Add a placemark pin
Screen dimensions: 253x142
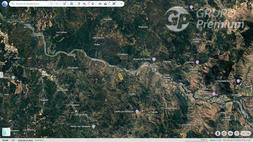coord(79,4)
